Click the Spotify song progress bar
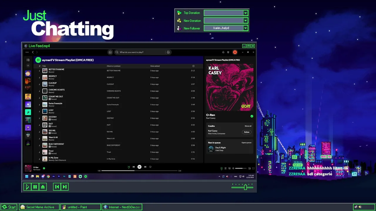 coord(139,171)
